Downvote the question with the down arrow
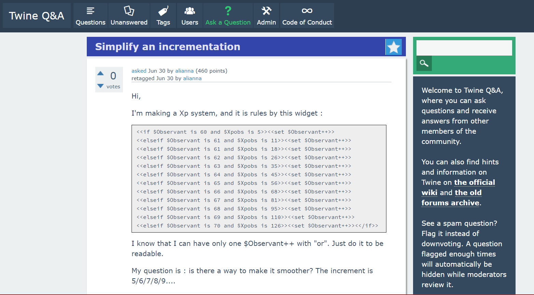Screen dimensions: 534x295 click(x=100, y=86)
